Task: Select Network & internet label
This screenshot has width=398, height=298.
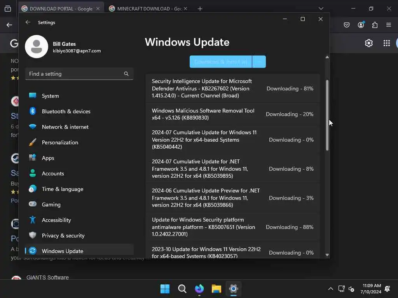Action: pyautogui.click(x=65, y=127)
